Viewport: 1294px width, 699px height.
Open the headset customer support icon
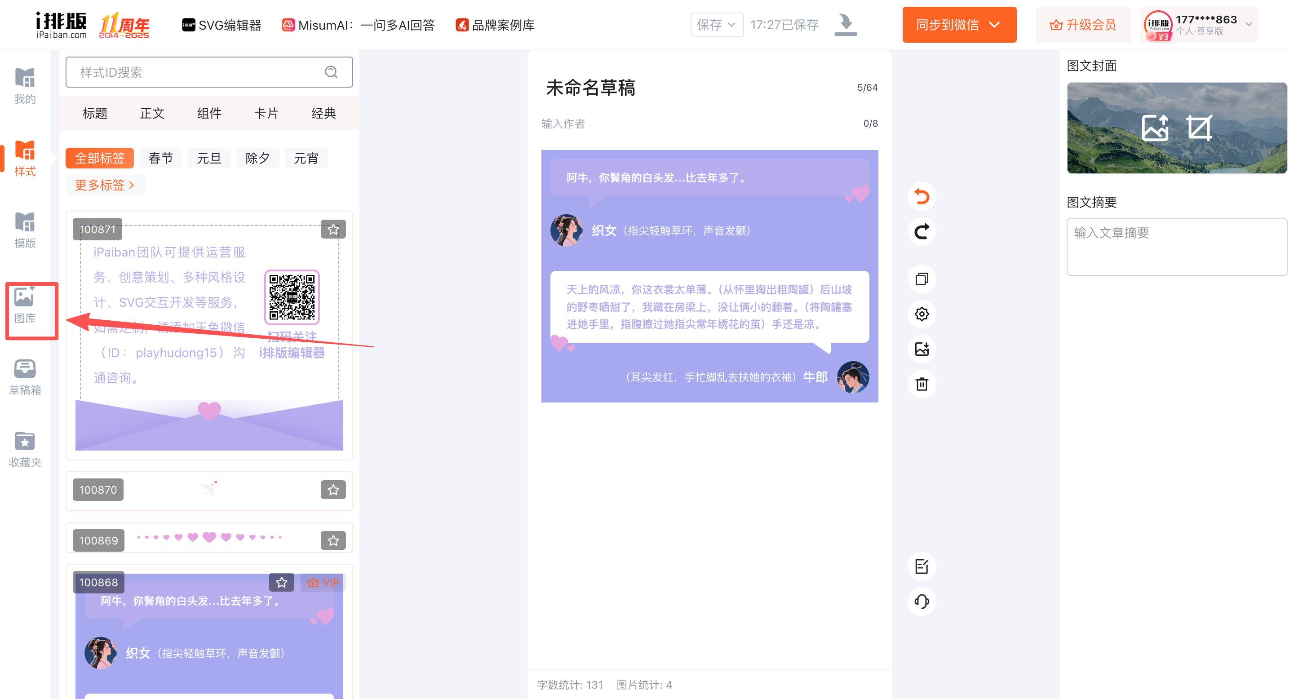pos(921,601)
